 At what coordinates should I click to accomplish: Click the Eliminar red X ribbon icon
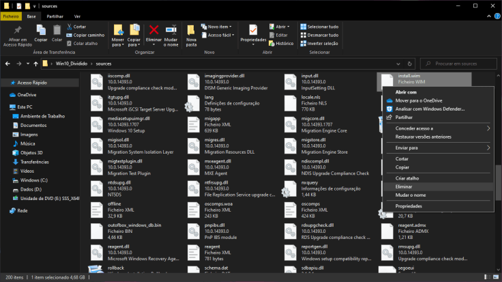154,30
